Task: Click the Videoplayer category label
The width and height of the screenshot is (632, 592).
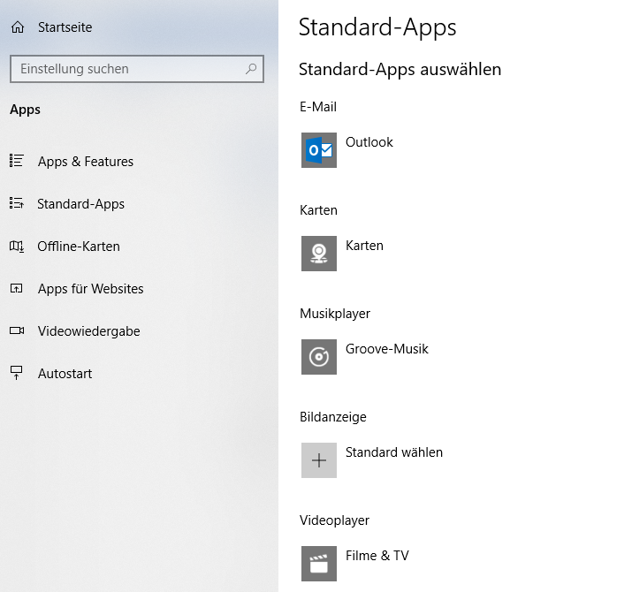Action: 334,520
